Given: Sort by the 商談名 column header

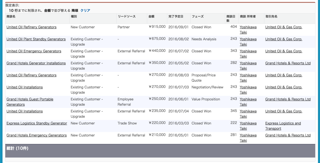Looking at the screenshot, I should pos(11,17).
